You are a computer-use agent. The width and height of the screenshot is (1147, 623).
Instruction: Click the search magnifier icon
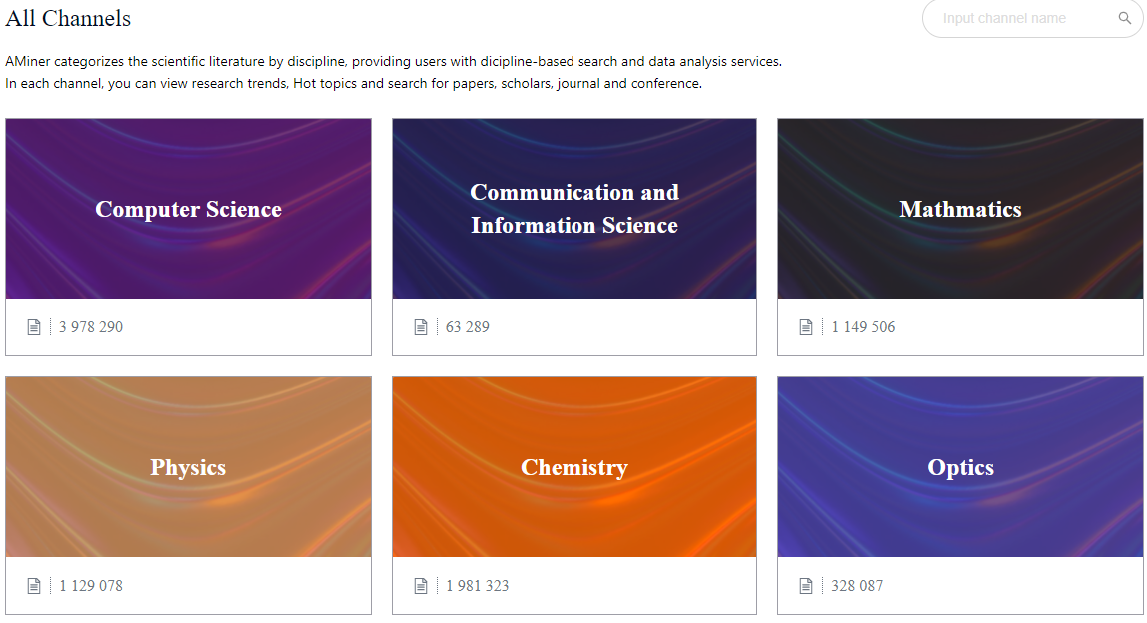[x=1124, y=18]
